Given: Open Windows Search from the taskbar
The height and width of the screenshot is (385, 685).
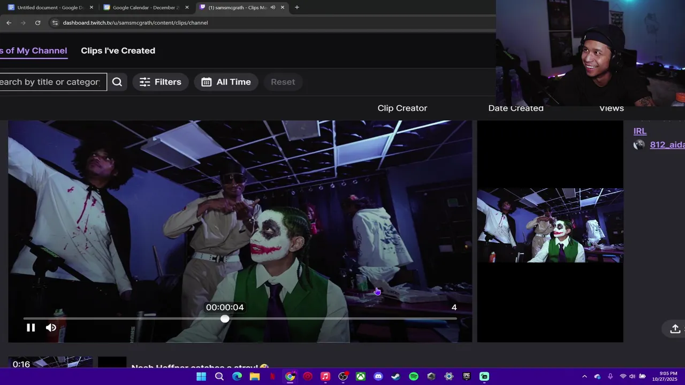Looking at the screenshot, I should coord(219,376).
